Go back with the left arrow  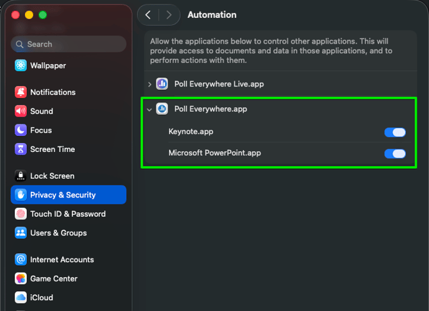coord(148,15)
